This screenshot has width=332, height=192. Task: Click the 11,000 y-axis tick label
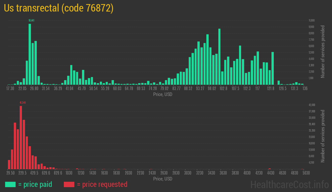311,20
